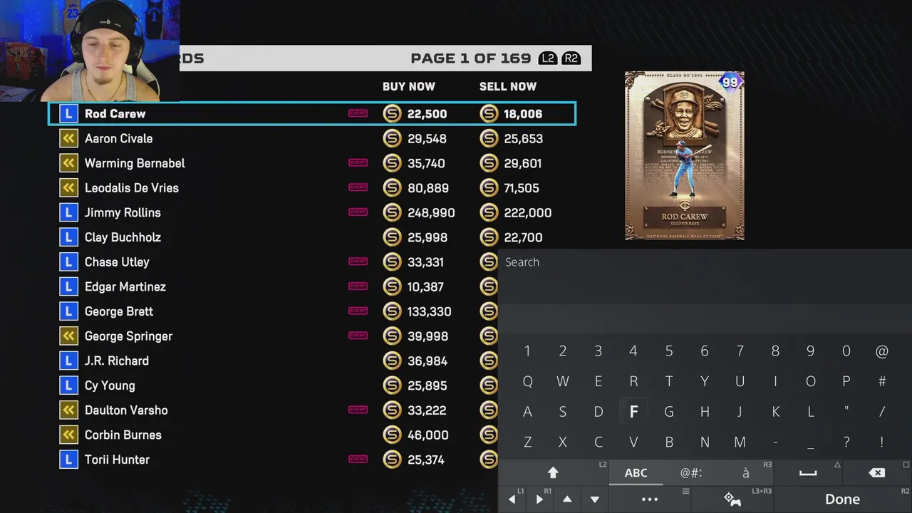Select Jimmy Rollins in the card list

[123, 212]
